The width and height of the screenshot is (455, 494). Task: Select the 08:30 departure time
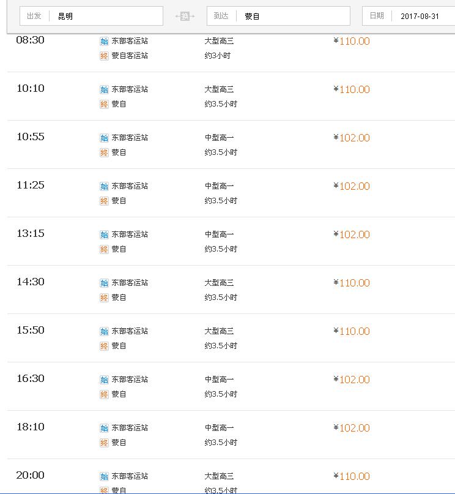click(30, 40)
